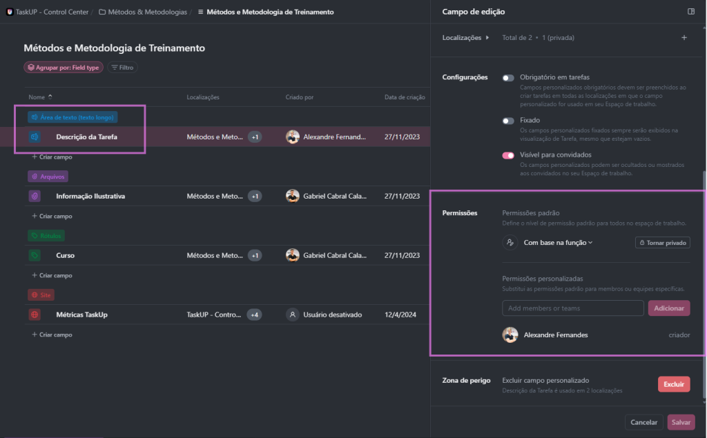707x438 pixels.
Task: Click the plus icon to add a localização
Action: (684, 38)
